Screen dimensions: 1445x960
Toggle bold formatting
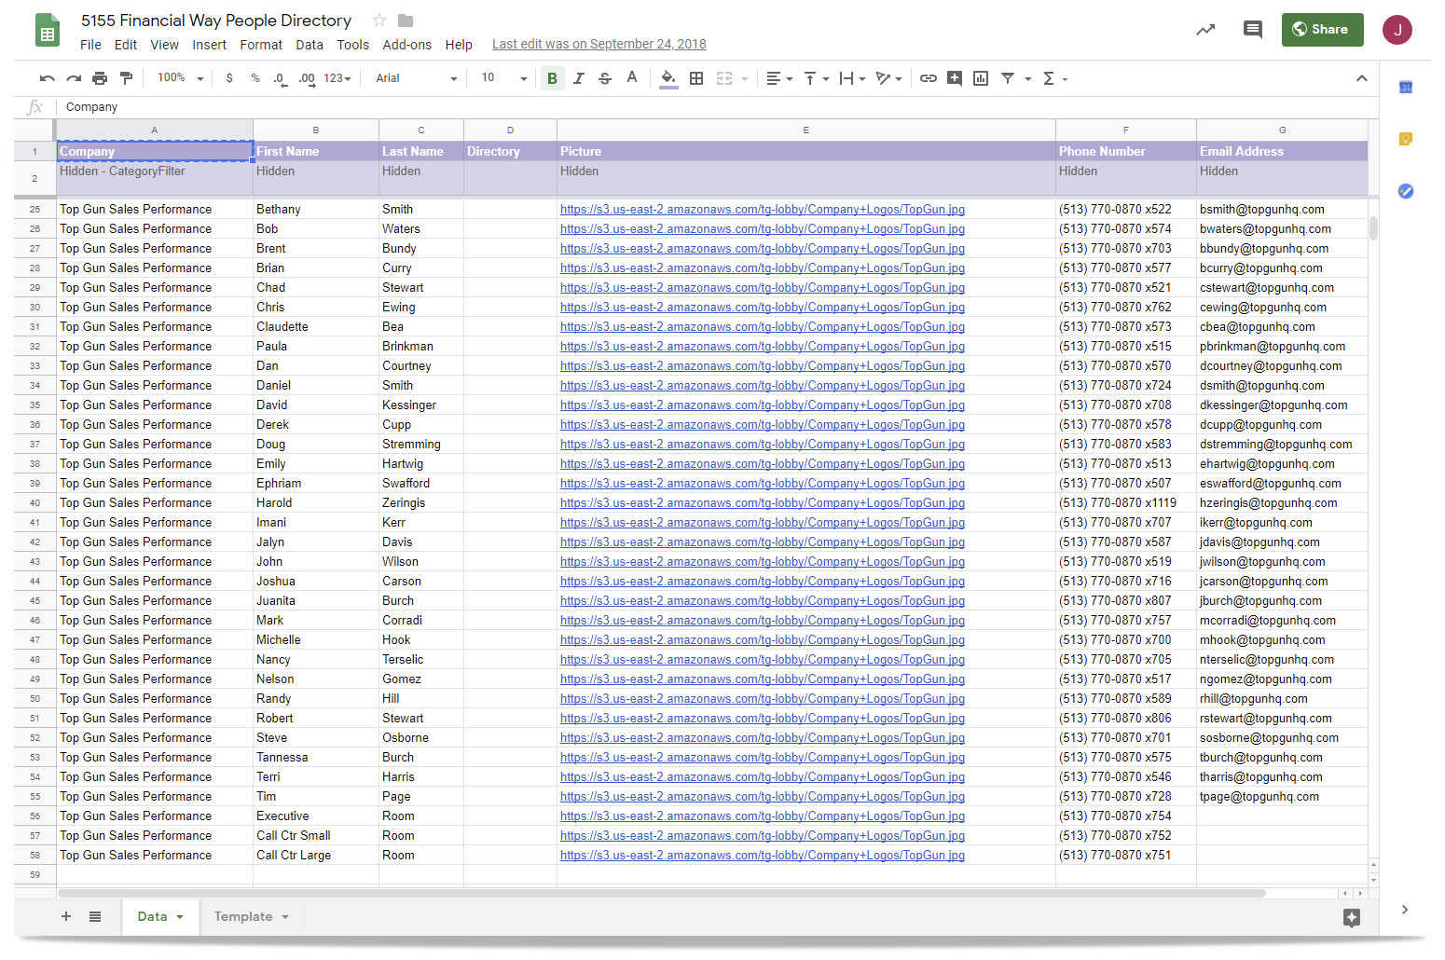pyautogui.click(x=552, y=79)
